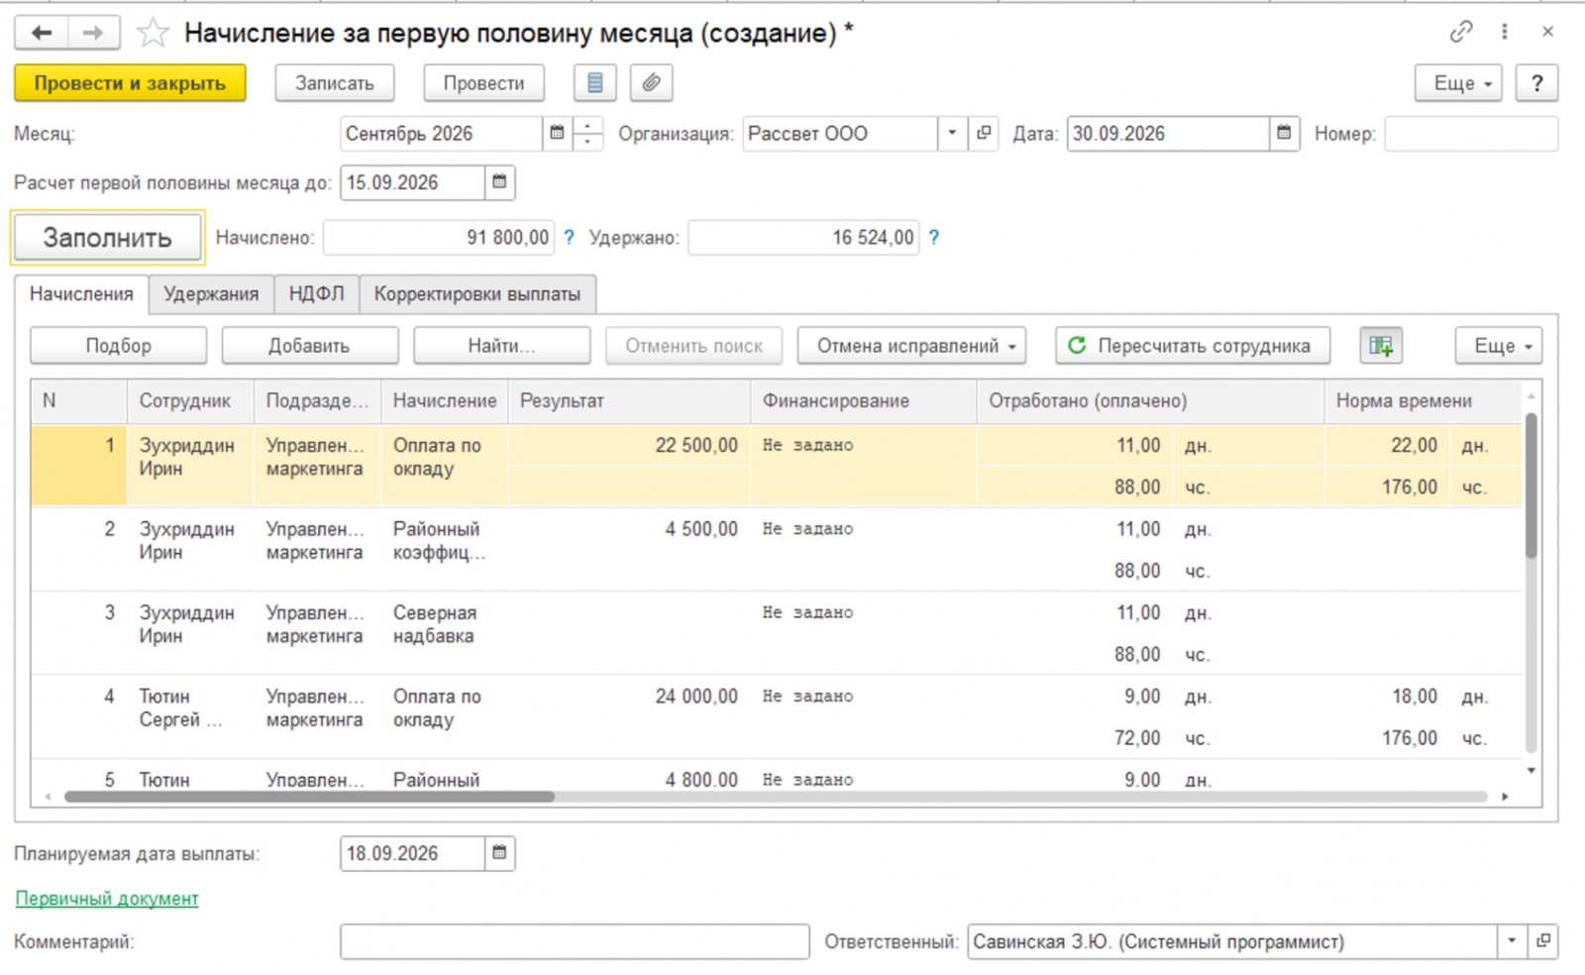Expand the Организация dropdown list
This screenshot has height=975, width=1585.
click(952, 133)
